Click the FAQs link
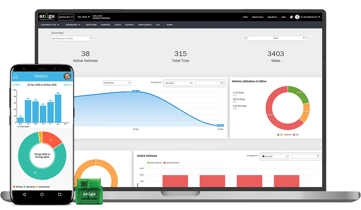The height and width of the screenshot is (210, 361). pyautogui.click(x=245, y=17)
